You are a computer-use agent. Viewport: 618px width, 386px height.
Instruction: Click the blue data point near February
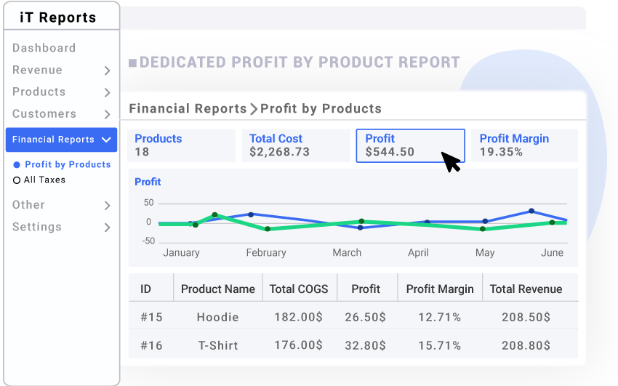(251, 214)
